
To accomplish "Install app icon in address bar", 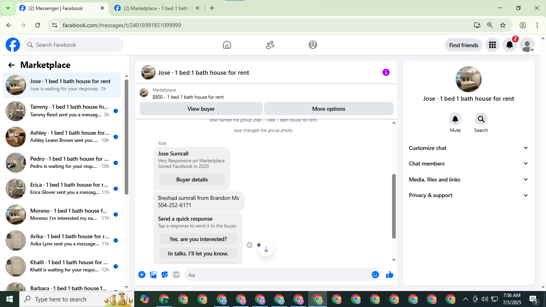I will [x=477, y=25].
